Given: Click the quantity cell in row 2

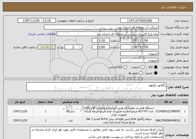Looking at the screenshot, I should coord(46,120).
